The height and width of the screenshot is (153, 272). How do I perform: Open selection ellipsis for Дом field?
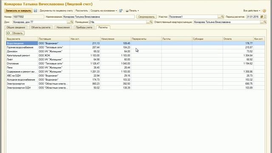tap(69, 22)
